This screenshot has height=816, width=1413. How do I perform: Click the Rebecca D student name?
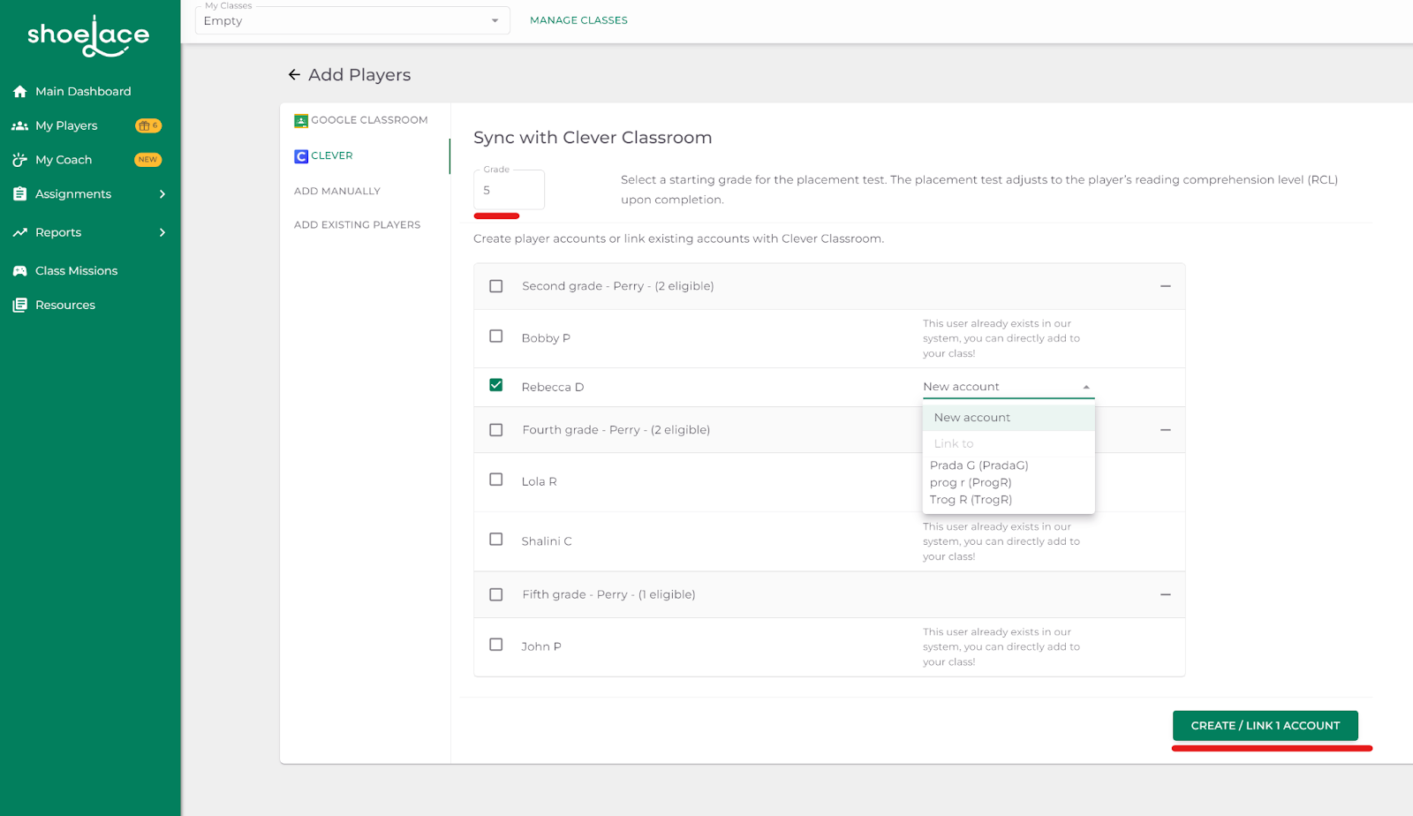point(553,387)
